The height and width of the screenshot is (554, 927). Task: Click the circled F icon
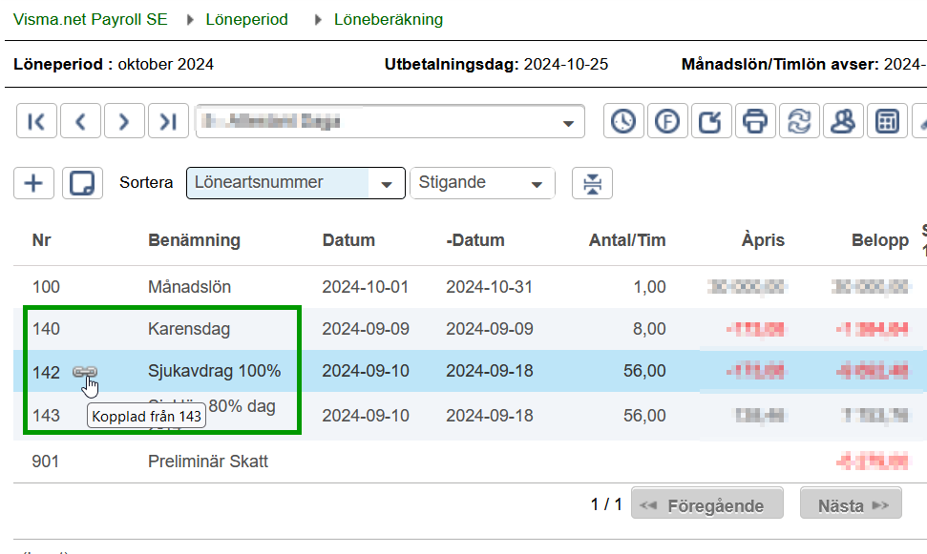pyautogui.click(x=667, y=122)
